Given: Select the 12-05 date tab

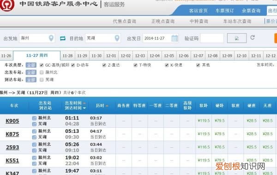Looking at the screenshot, I should pyautogui.click(x=169, y=56).
